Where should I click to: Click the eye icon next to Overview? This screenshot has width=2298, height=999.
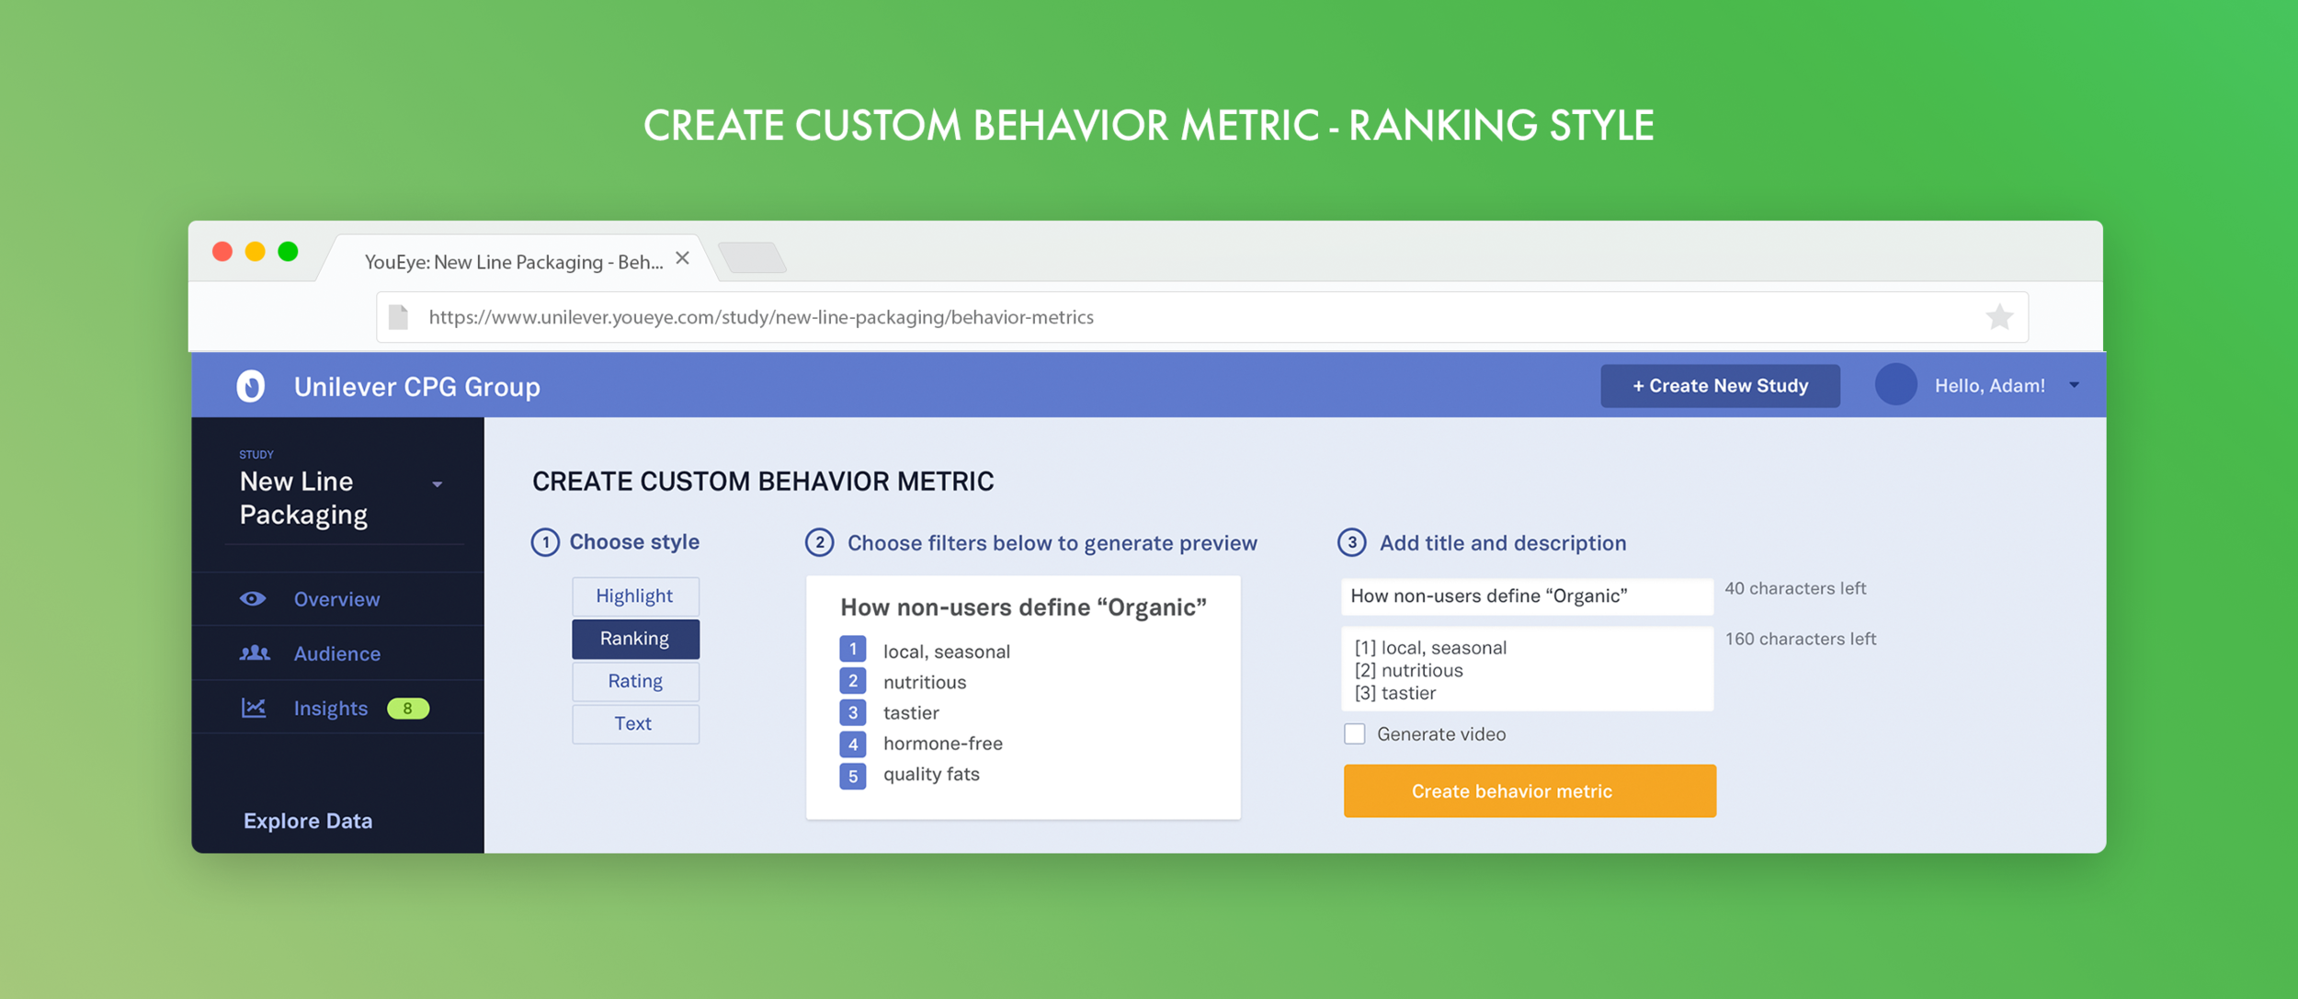255,598
